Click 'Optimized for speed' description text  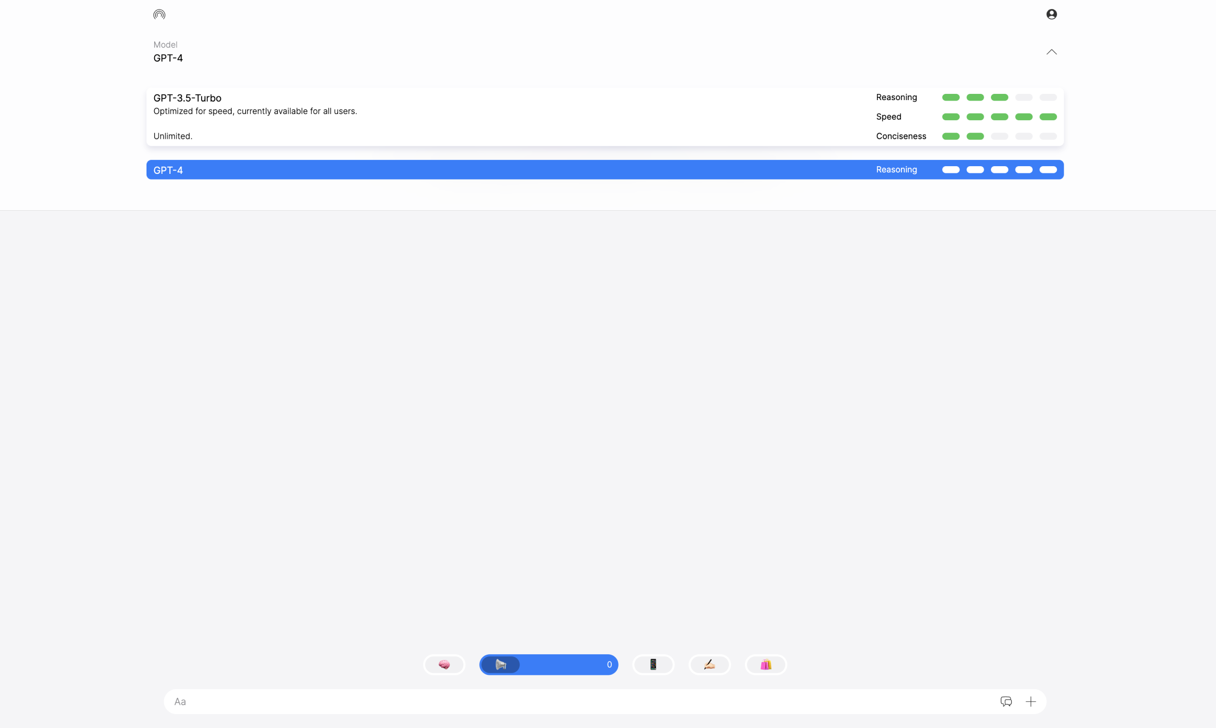(255, 112)
